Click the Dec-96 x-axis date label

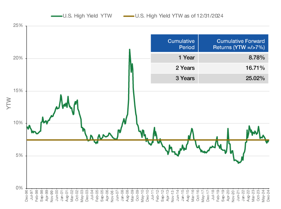point(27,198)
